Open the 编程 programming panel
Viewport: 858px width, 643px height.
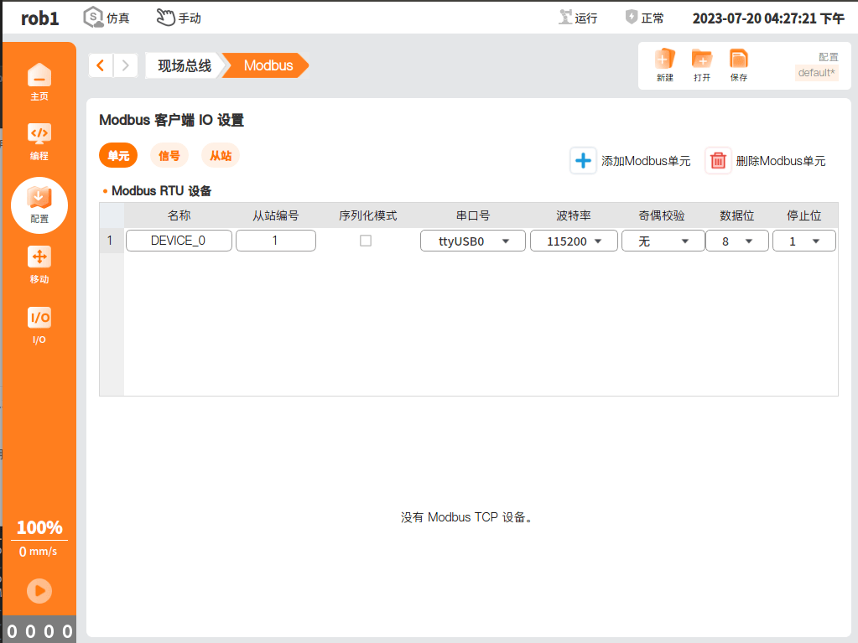[x=39, y=134]
